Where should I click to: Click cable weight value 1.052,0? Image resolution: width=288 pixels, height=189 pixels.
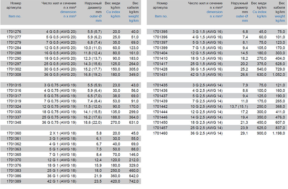pyautogui.click(x=279, y=75)
